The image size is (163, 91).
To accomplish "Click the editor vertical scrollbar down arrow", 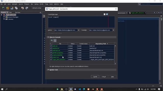I will (x=160, y=83).
